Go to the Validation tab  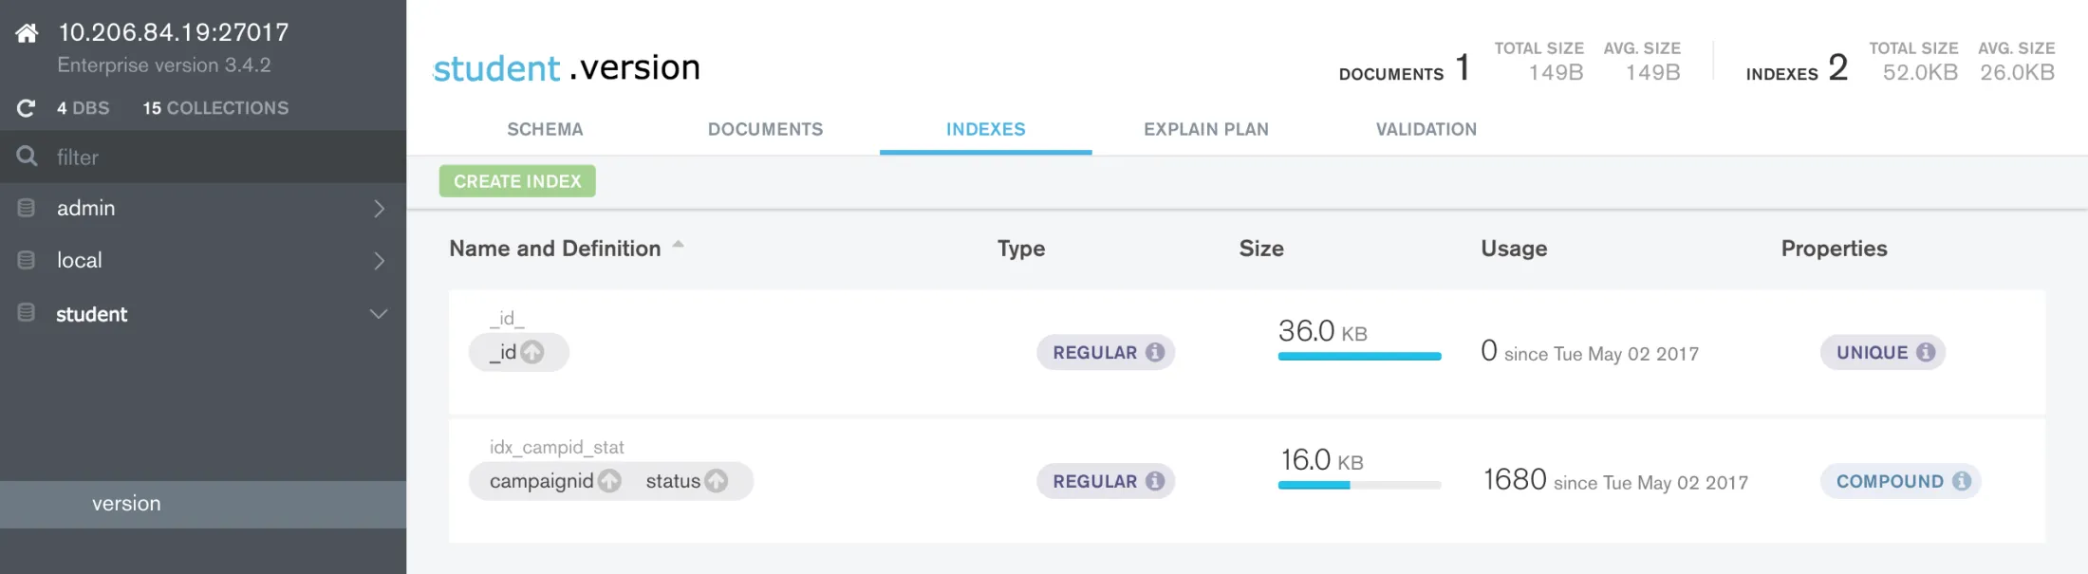[1426, 129]
